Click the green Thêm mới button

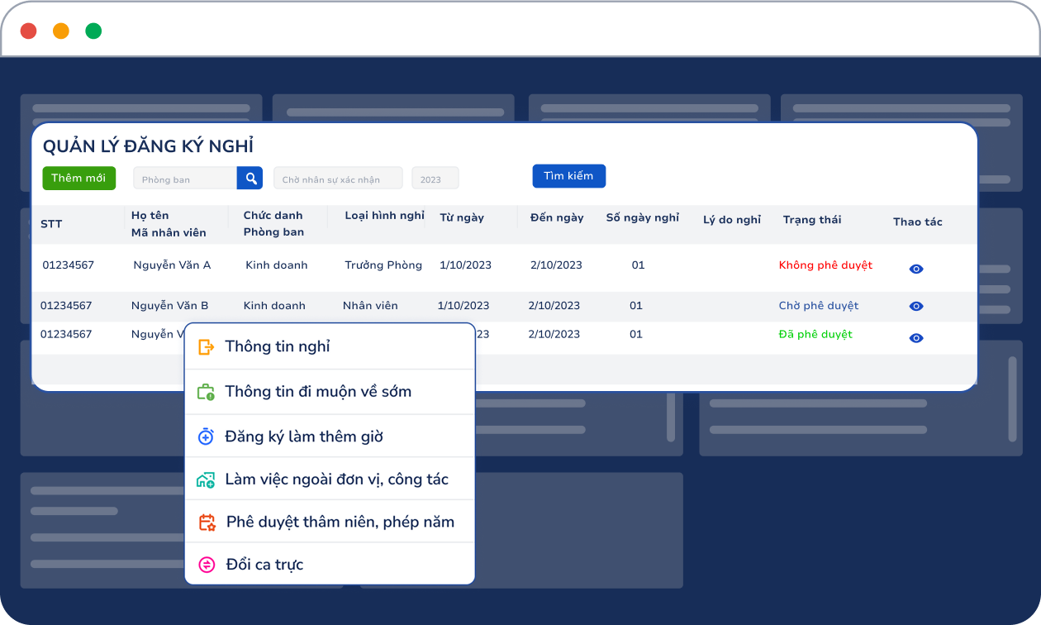(78, 178)
